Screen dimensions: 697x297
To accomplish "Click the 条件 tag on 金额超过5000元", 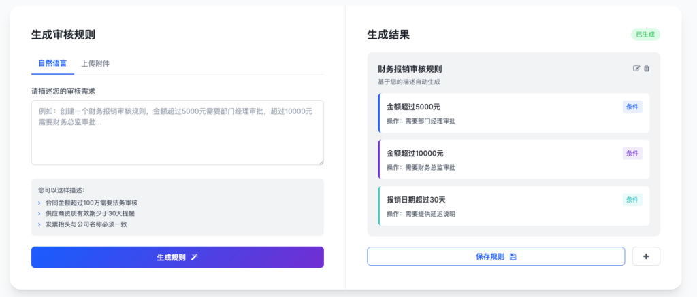I will point(632,107).
